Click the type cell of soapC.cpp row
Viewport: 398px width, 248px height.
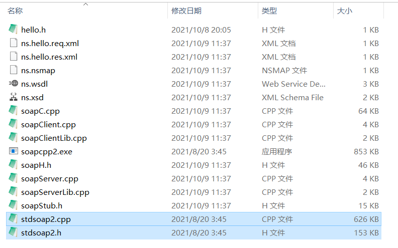click(277, 111)
